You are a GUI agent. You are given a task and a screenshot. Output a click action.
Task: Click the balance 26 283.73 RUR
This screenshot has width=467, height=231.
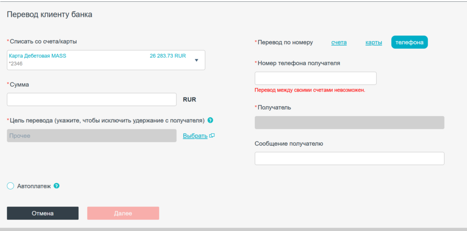pyautogui.click(x=168, y=56)
